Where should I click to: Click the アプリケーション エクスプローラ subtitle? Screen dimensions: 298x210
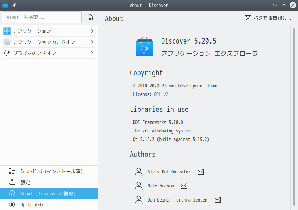point(209,53)
